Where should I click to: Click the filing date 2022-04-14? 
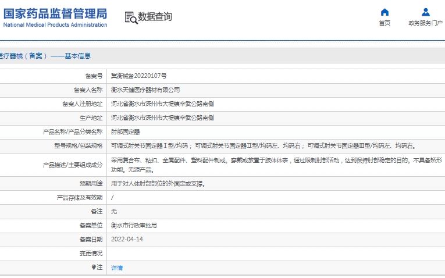click(127, 239)
